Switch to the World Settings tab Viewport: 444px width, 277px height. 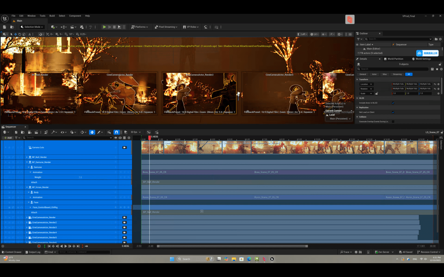pyautogui.click(x=423, y=59)
